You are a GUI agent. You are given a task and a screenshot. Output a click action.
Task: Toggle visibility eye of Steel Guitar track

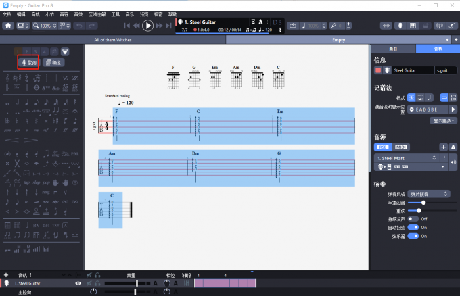coord(78,284)
